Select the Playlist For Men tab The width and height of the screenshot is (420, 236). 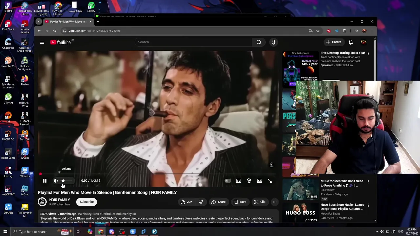click(67, 22)
